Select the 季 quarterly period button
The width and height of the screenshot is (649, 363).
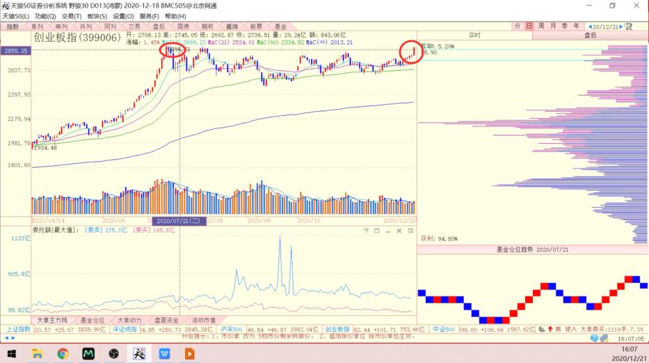tap(565, 26)
